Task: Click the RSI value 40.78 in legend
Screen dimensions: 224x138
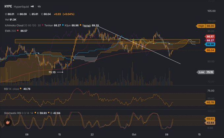Action: (27, 89)
